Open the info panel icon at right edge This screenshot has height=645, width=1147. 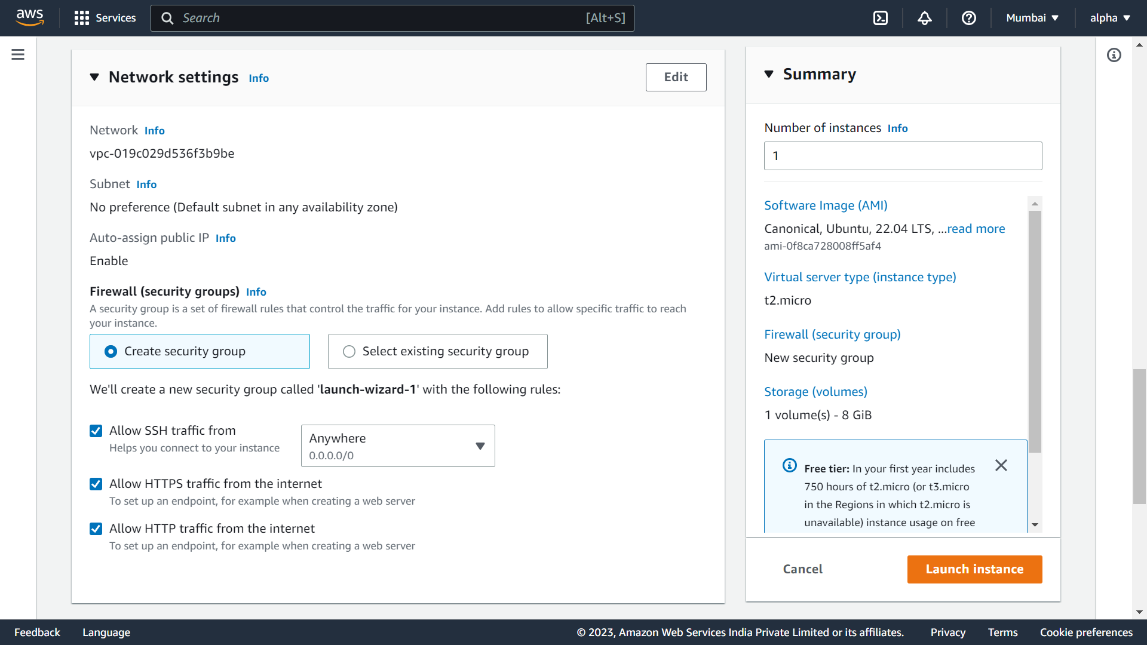(1114, 55)
